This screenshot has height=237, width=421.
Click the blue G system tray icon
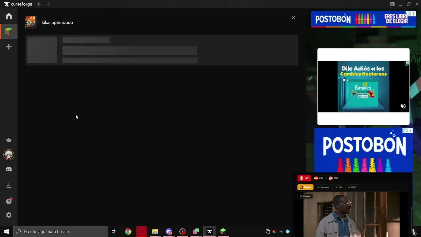click(x=287, y=232)
